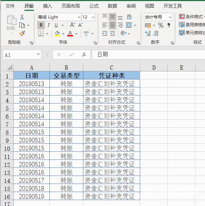This screenshot has width=205, height=206.
Task: Apply comma style separator
Action: (169, 25)
